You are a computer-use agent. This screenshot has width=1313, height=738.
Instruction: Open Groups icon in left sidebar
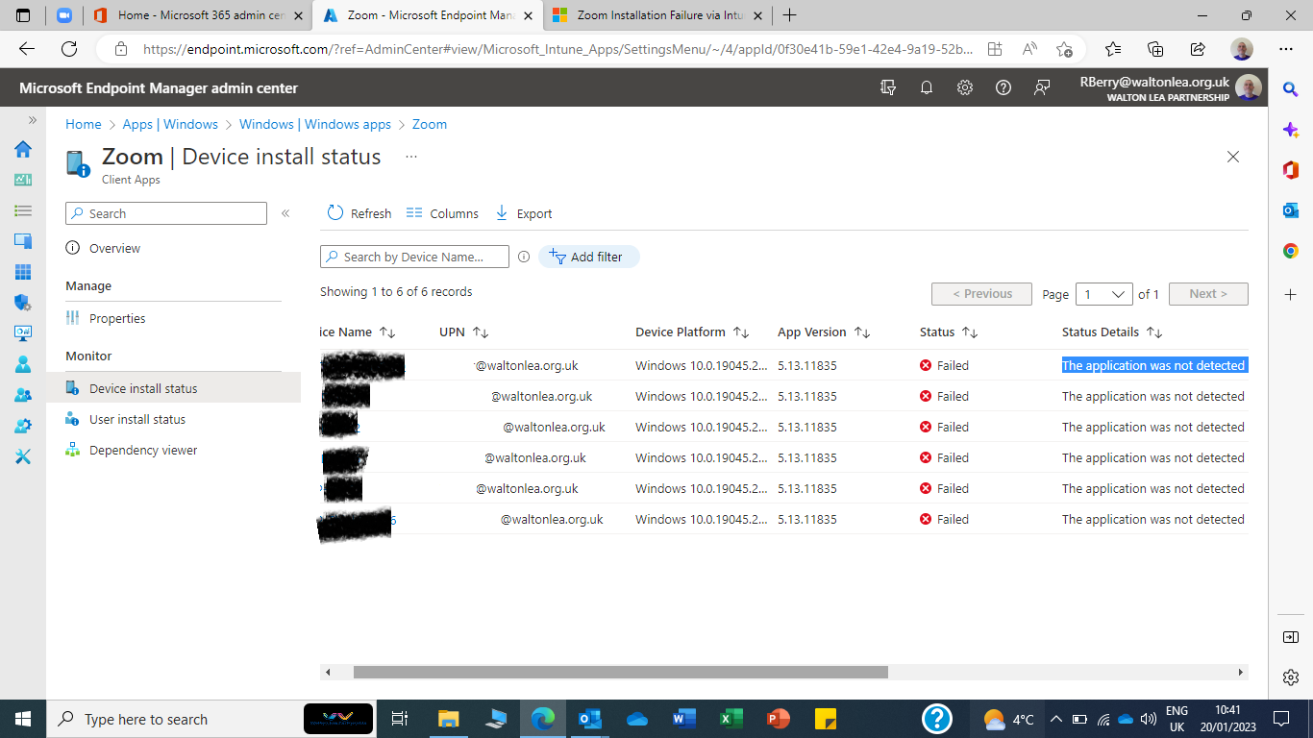[23, 395]
